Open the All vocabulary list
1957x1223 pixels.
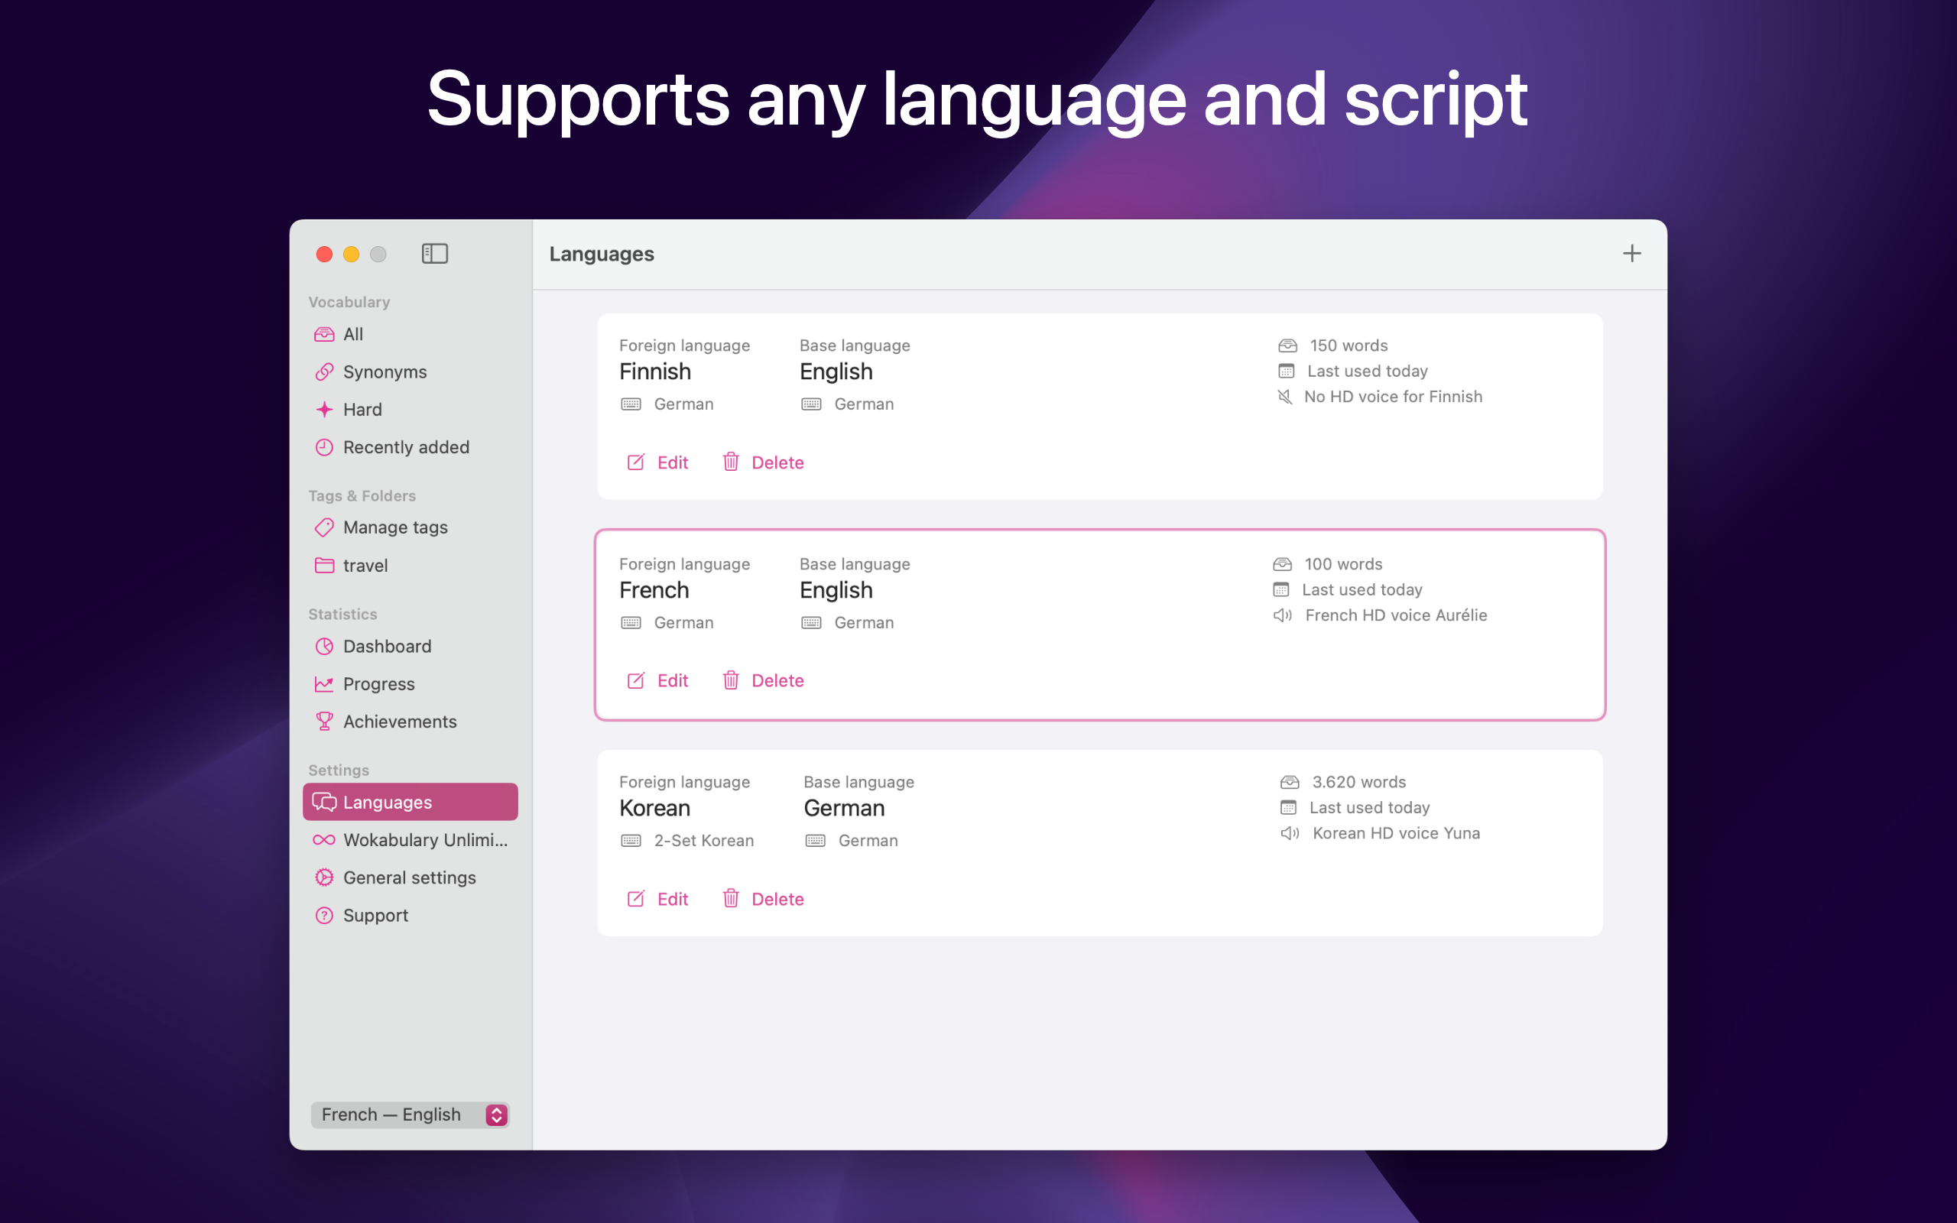tap(410, 334)
